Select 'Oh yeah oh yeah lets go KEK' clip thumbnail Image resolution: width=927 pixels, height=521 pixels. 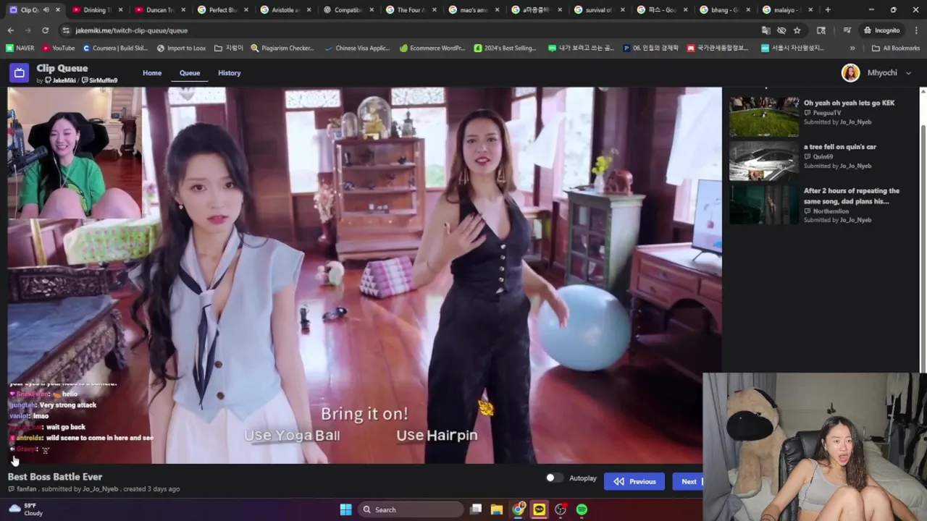(764, 117)
